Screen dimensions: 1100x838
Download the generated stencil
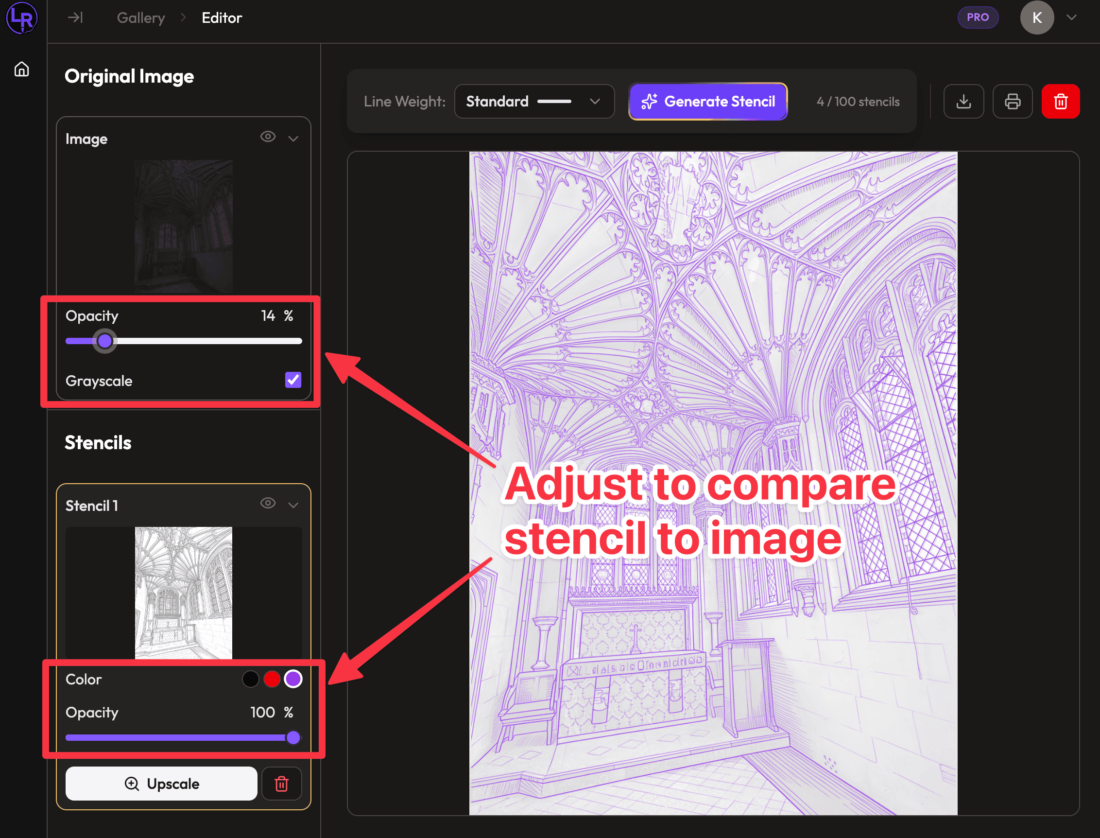[x=963, y=101]
